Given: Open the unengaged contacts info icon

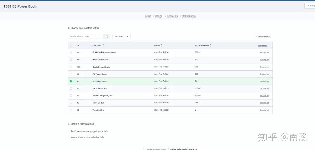Looking at the screenshot, I should coord(107,131).
